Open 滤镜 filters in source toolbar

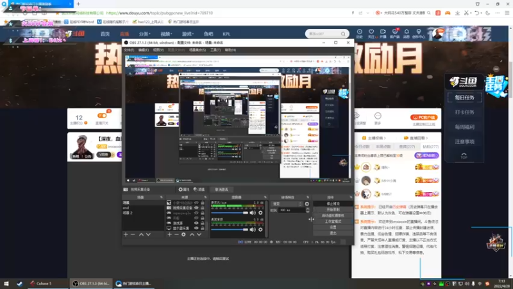[199, 189]
